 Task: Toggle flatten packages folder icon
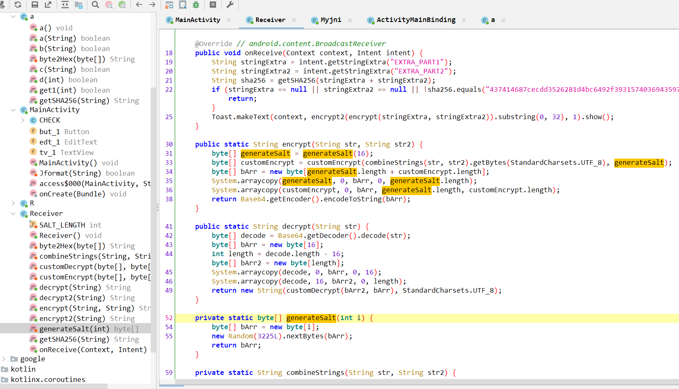(x=78, y=5)
